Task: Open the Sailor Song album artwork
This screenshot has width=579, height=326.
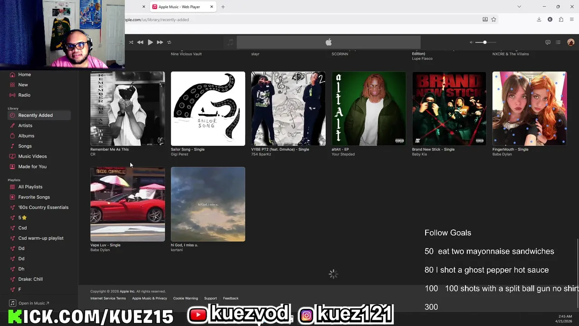Action: pos(208,109)
